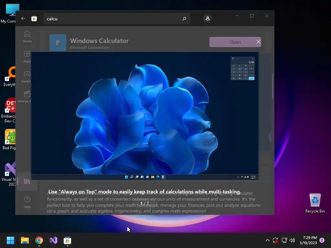Open Help in the Store sidebar
Screen dimensions: 331x248
pyautogui.click(x=27, y=202)
